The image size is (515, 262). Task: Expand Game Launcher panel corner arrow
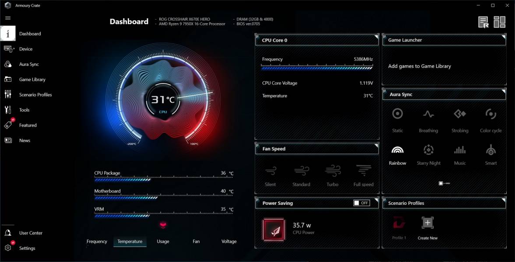pyautogui.click(x=504, y=36)
